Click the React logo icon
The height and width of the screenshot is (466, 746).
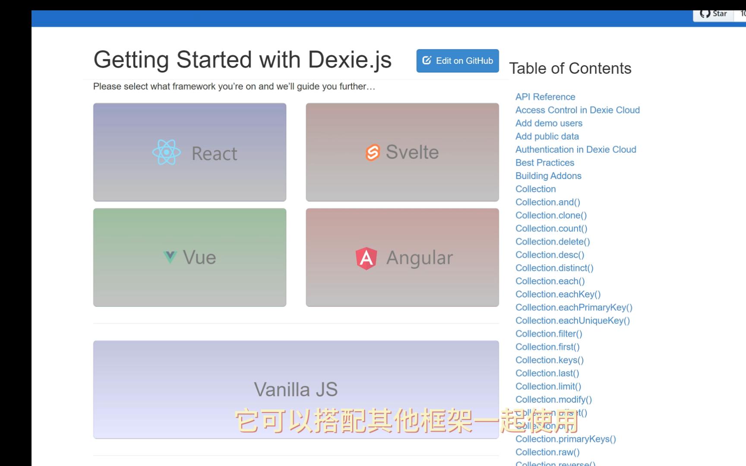click(x=166, y=152)
